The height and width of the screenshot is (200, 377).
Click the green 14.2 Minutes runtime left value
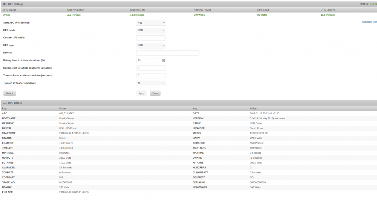click(137, 15)
